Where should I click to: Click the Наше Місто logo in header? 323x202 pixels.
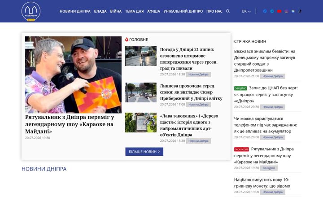31,11
